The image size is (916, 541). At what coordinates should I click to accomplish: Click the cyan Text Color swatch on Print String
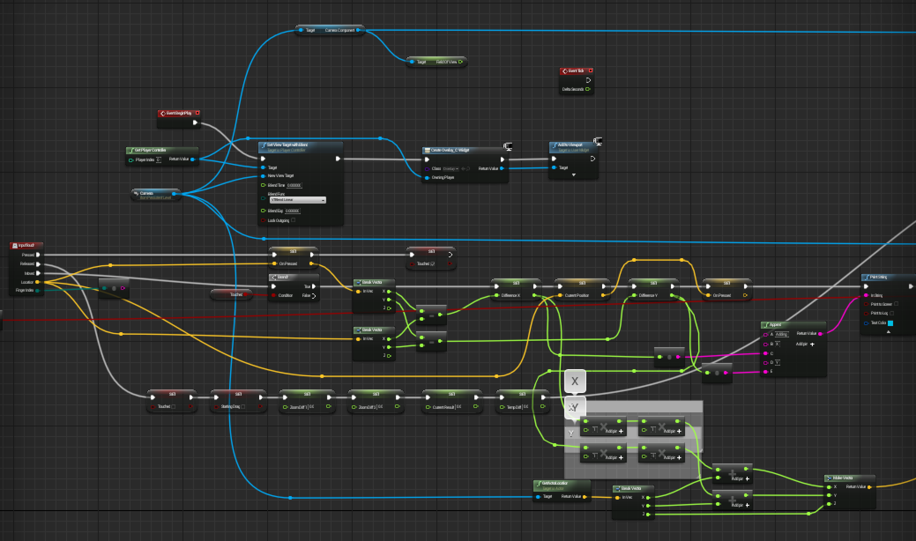890,323
